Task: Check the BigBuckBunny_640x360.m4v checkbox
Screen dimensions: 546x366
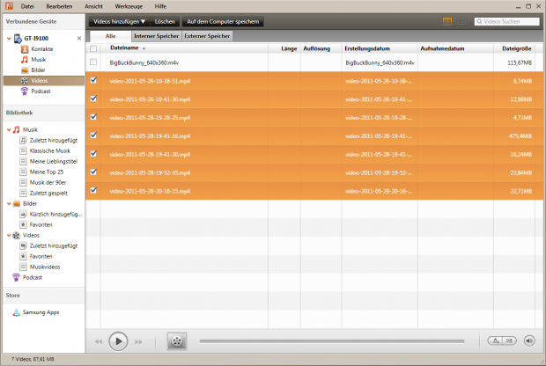Action: [94, 63]
